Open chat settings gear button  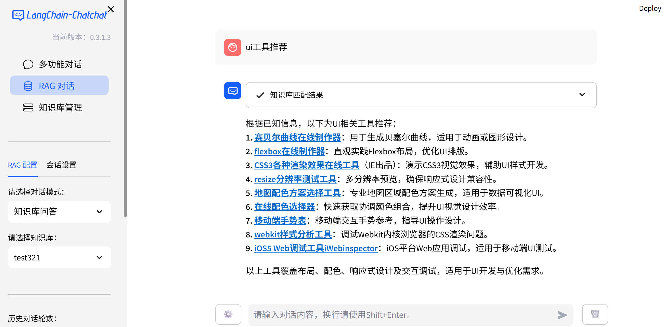[228, 314]
